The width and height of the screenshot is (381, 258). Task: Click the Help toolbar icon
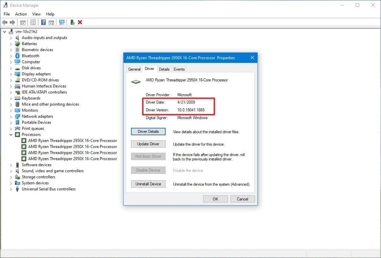(x=44, y=22)
